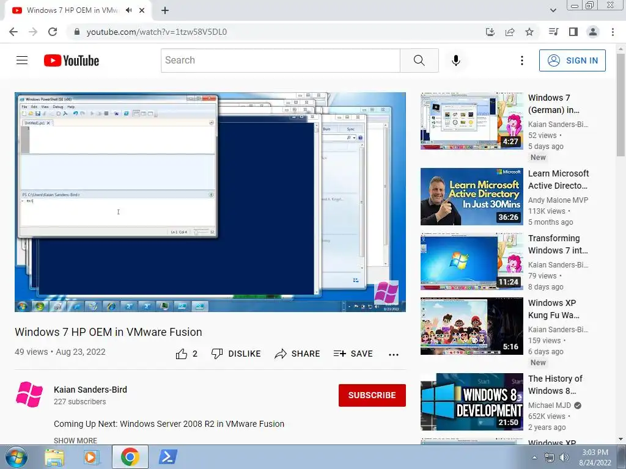This screenshot has height=469, width=626.
Task: Click the 'Learn Microsoft Active Directo...' title
Action: click(558, 180)
